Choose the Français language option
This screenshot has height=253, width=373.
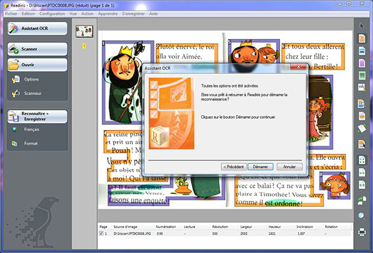coord(31,129)
